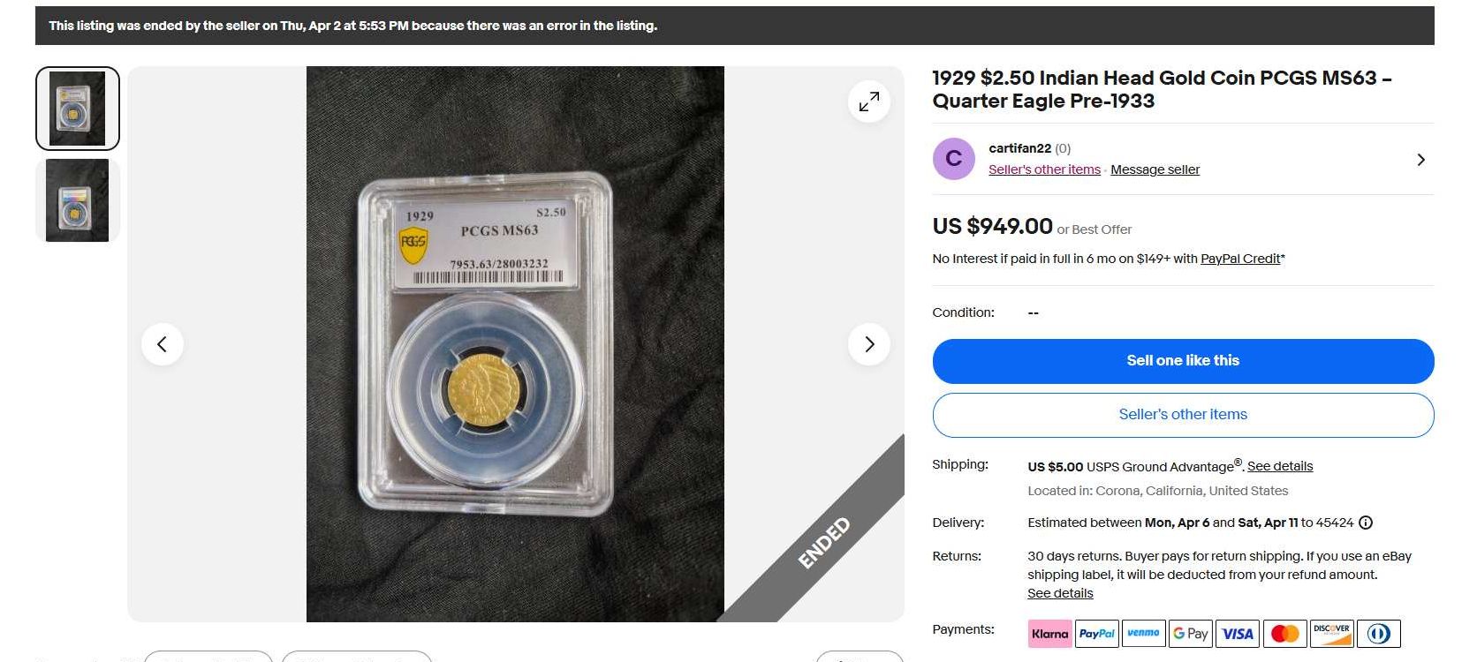The image size is (1477, 662).
Task: Click the Visa card icon
Action: click(1238, 634)
